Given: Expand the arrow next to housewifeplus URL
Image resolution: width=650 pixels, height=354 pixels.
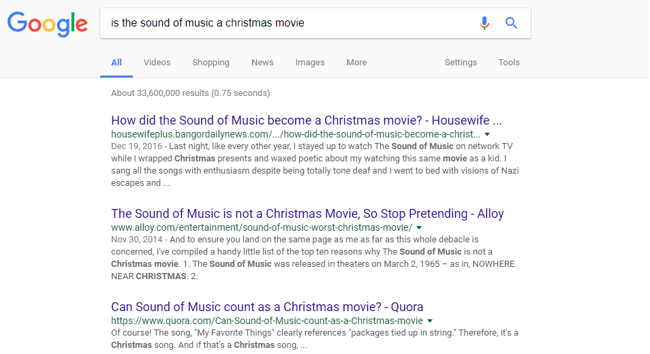Looking at the screenshot, I should click(488, 134).
